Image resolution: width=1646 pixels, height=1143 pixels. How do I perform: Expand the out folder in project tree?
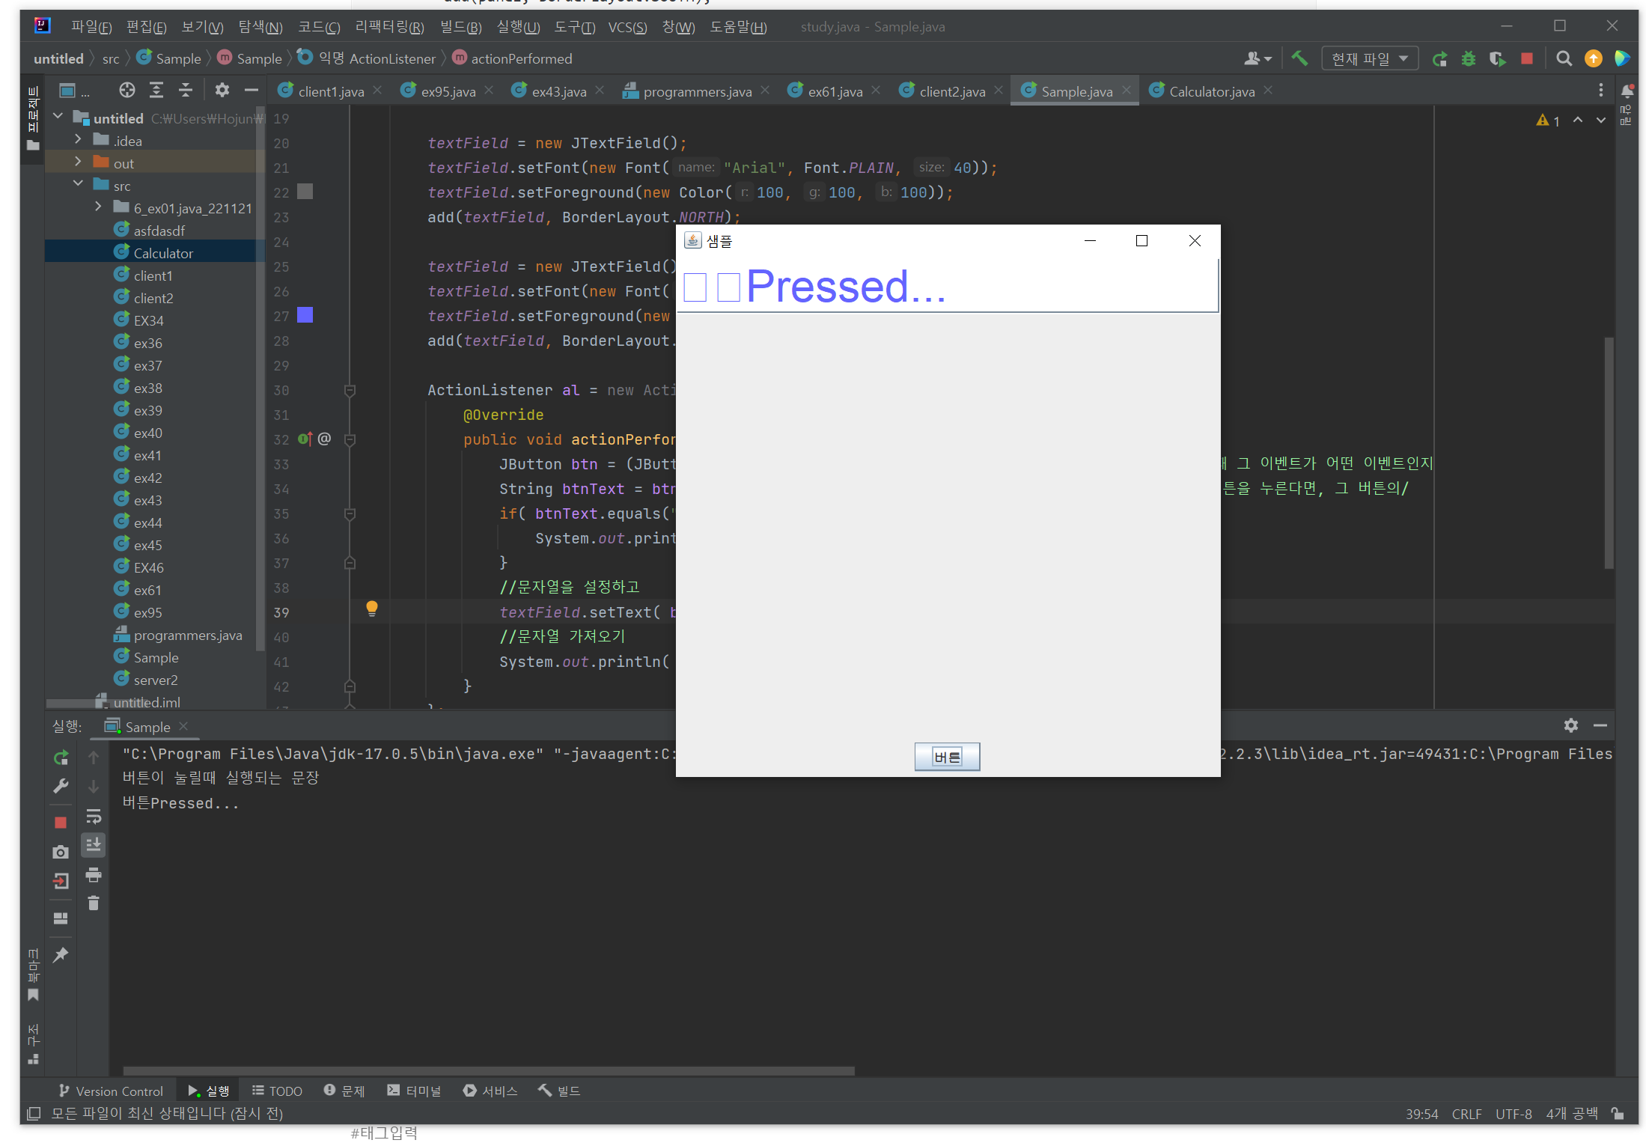78,162
